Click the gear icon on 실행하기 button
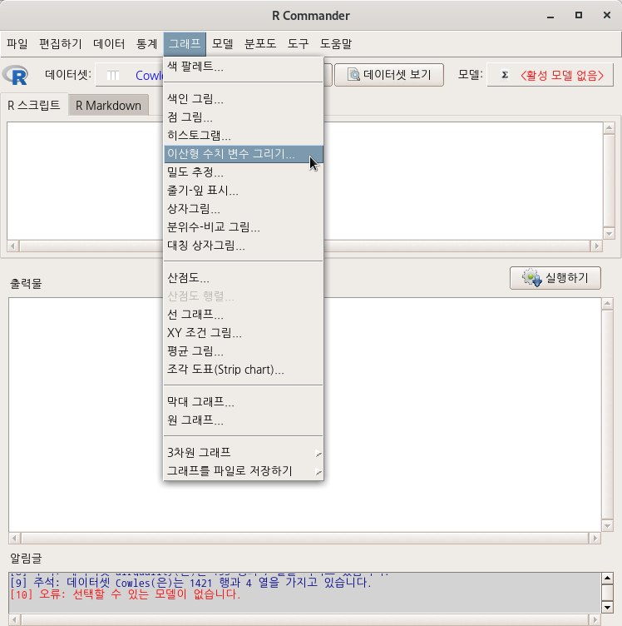Screen dimensions: 622x626 click(x=532, y=277)
